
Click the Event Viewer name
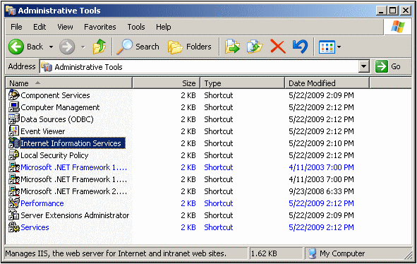[x=43, y=131]
